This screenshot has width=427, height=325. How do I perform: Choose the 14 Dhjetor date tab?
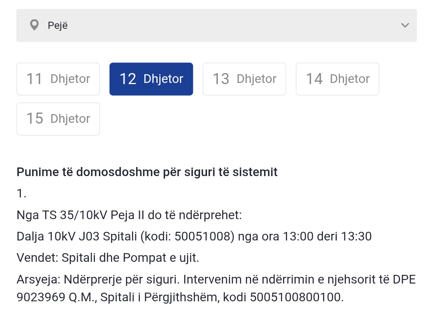pos(338,79)
